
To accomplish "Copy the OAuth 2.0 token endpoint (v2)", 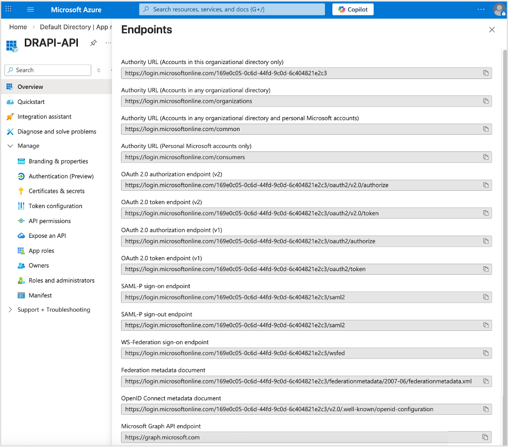I will click(x=486, y=213).
